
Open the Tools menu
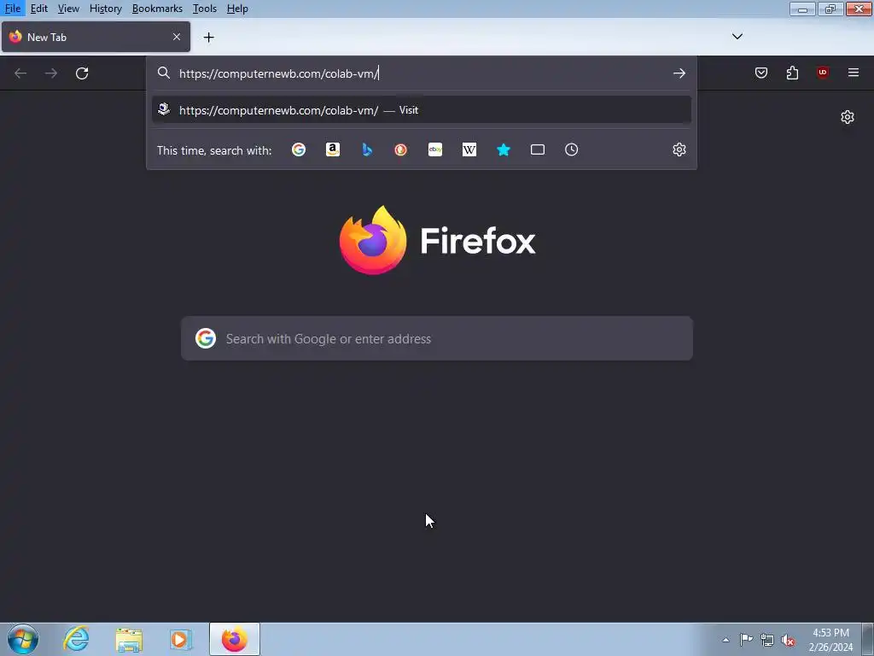(x=205, y=9)
